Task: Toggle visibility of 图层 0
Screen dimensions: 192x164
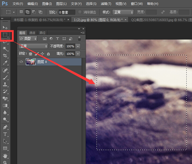Action: [21, 62]
